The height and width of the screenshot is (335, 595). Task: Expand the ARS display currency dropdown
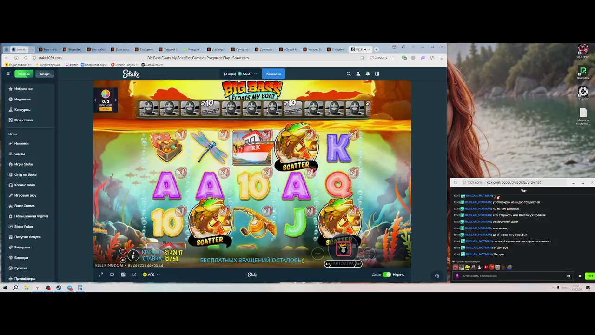151,275
